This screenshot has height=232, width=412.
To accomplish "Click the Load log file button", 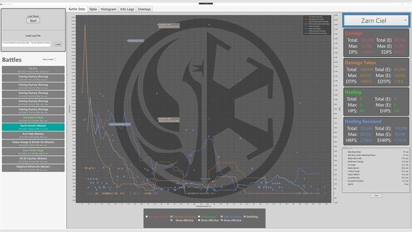I will [x=58, y=44].
